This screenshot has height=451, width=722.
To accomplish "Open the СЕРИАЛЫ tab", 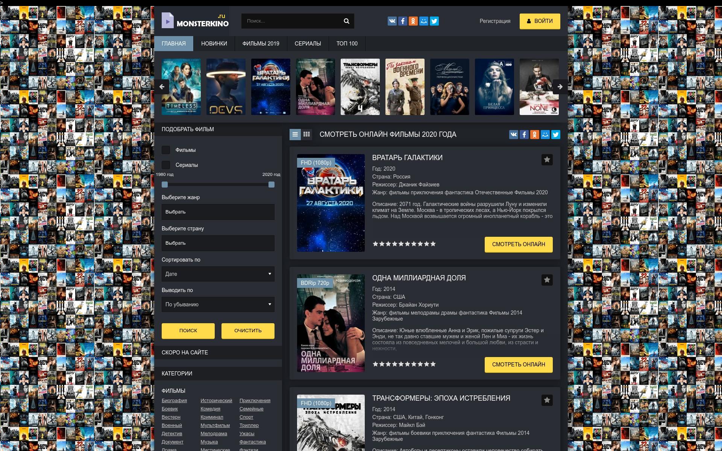I will [308, 44].
